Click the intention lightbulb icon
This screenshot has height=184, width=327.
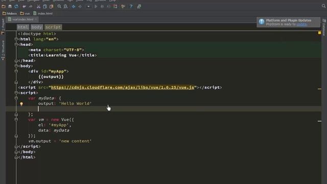pyautogui.click(x=21, y=104)
